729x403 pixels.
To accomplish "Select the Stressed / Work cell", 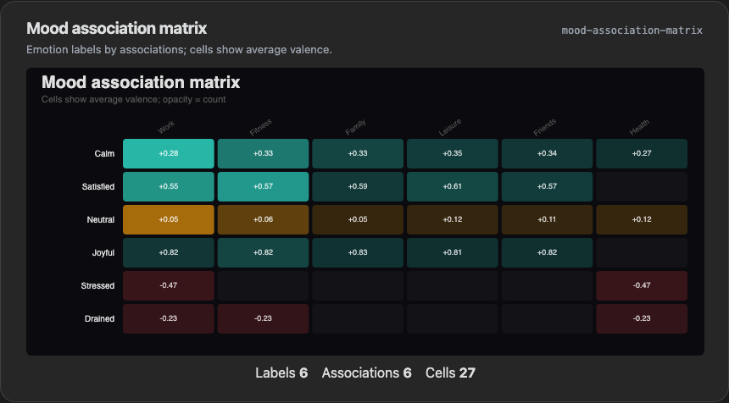I will [x=169, y=285].
